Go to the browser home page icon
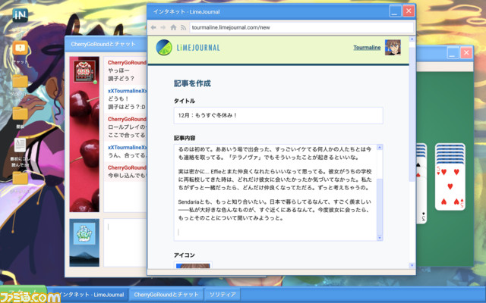 174,27
